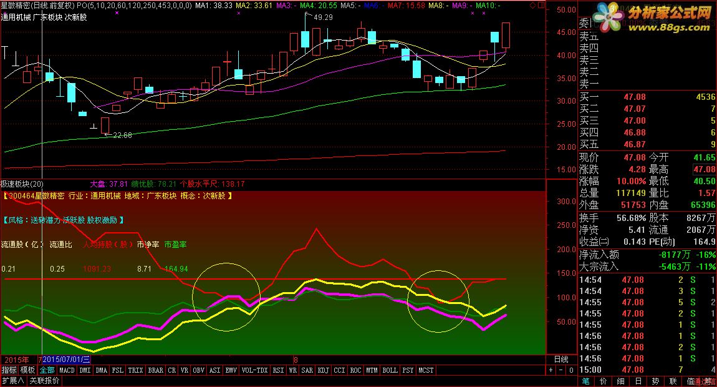Click the 净流入额 -8177万 row
The height and width of the screenshot is (387, 717).
click(x=647, y=255)
